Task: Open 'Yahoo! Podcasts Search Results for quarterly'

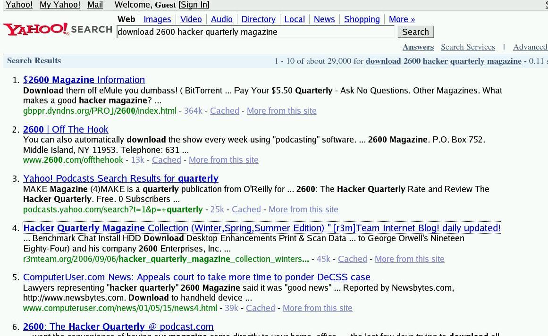Action: pyautogui.click(x=120, y=178)
